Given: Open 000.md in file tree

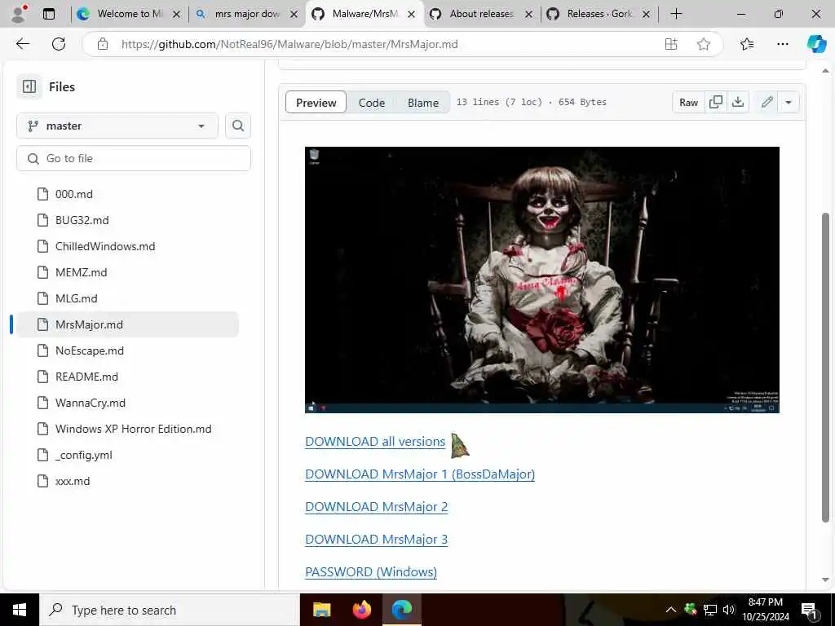Looking at the screenshot, I should point(74,194).
